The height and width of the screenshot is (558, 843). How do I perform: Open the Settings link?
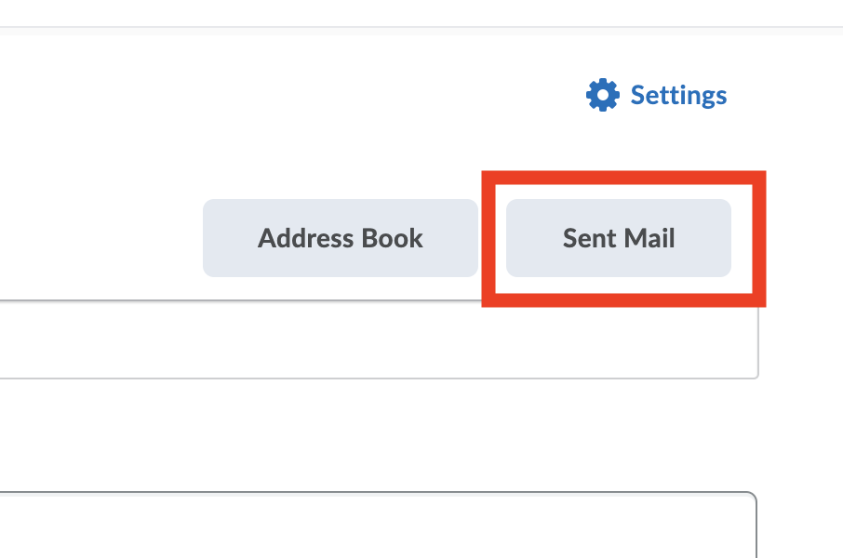[x=677, y=95]
